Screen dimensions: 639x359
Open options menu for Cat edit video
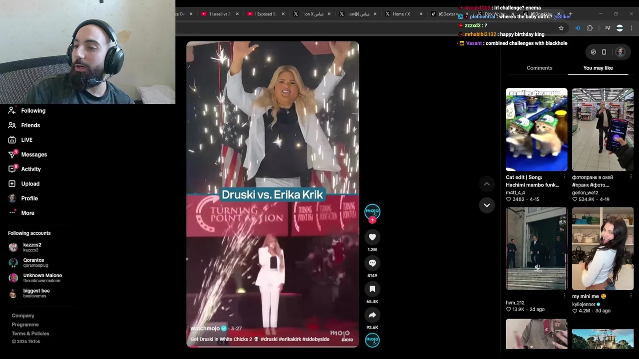tap(565, 177)
